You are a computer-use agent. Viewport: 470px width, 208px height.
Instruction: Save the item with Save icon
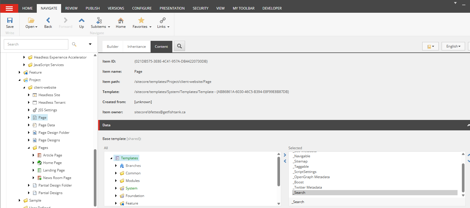(10, 20)
